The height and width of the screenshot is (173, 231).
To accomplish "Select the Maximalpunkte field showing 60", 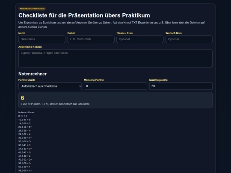I will click(181, 86).
